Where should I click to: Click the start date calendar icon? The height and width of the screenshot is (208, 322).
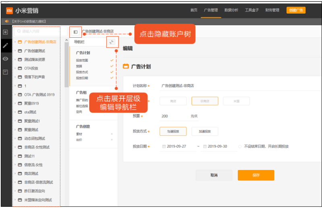(x=164, y=146)
